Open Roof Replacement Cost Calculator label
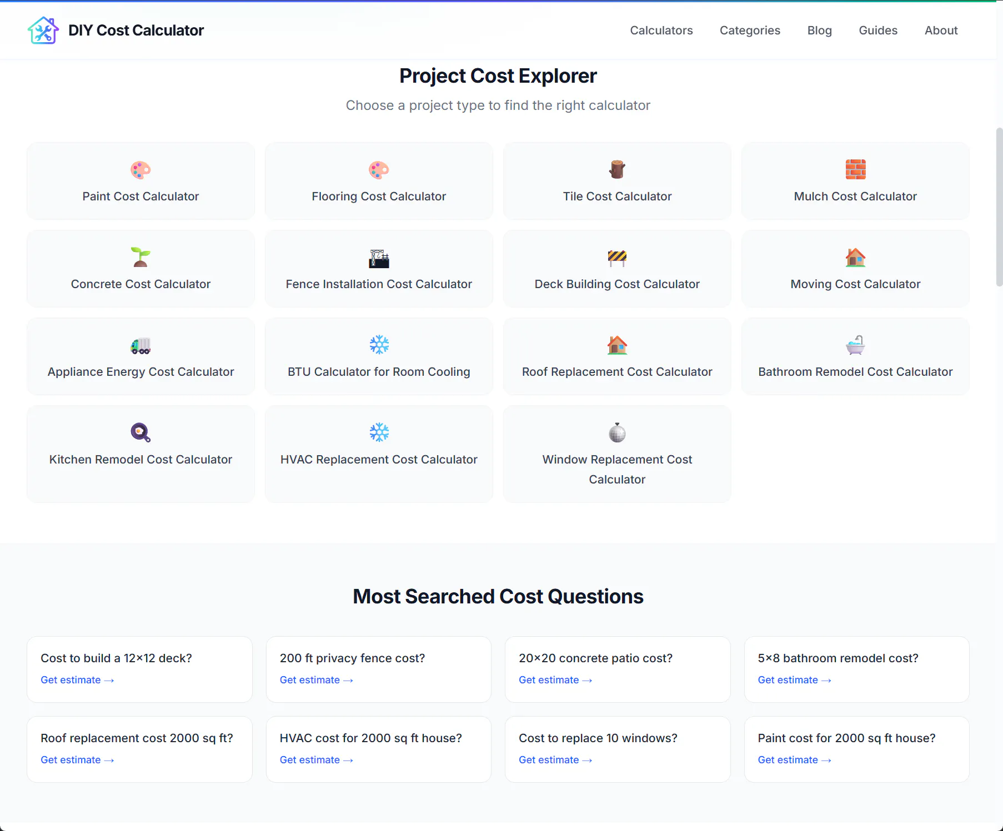Image resolution: width=1003 pixels, height=831 pixels. click(617, 372)
